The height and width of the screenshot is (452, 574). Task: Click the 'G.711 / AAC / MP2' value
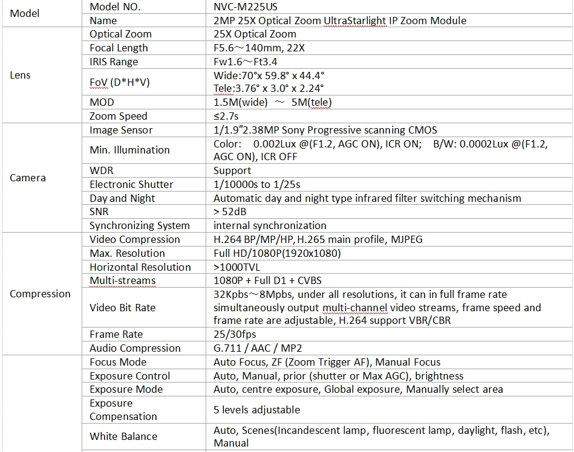point(258,349)
